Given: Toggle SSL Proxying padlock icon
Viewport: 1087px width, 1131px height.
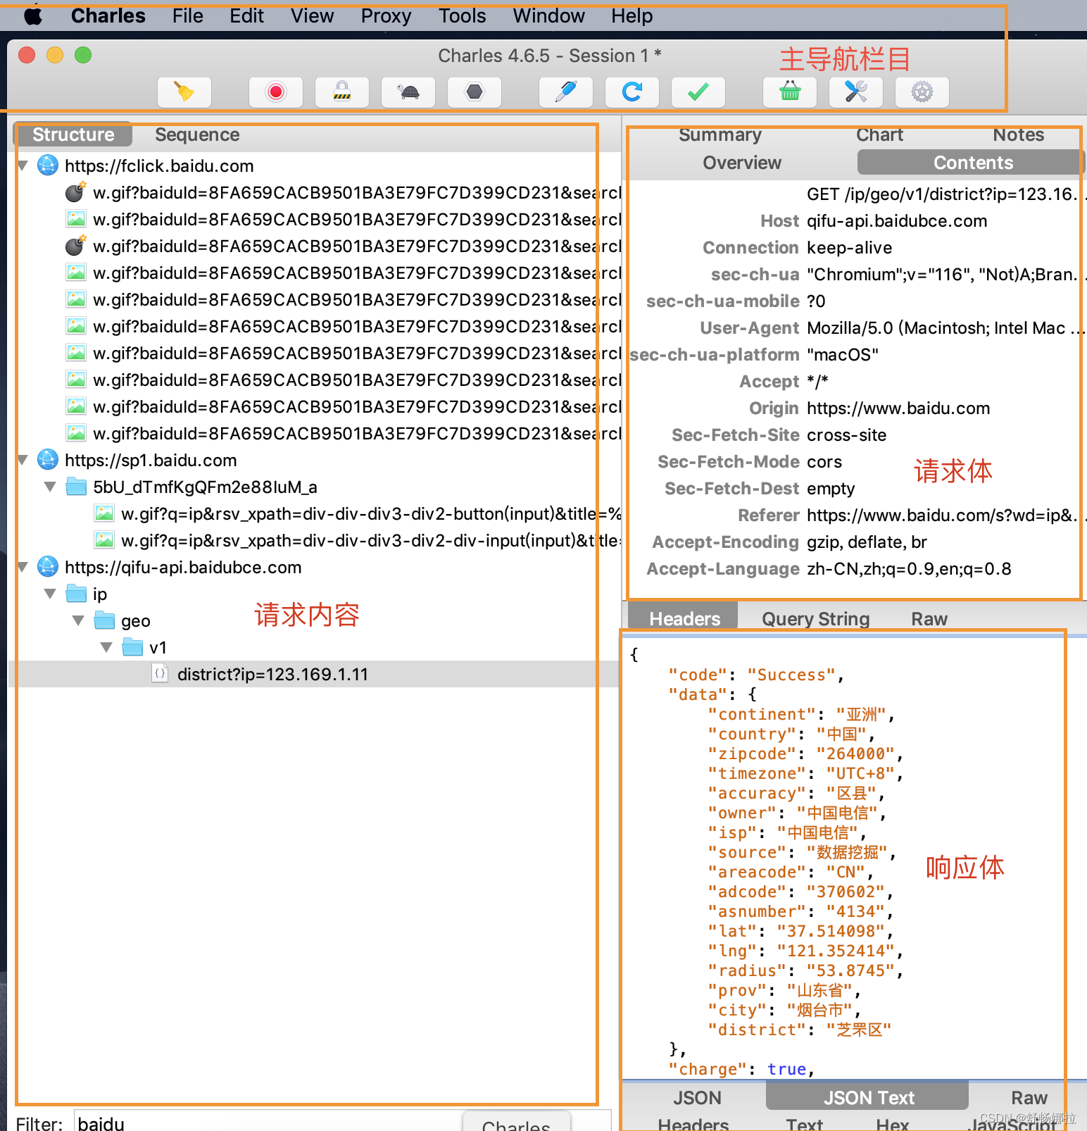Looking at the screenshot, I should [x=342, y=92].
